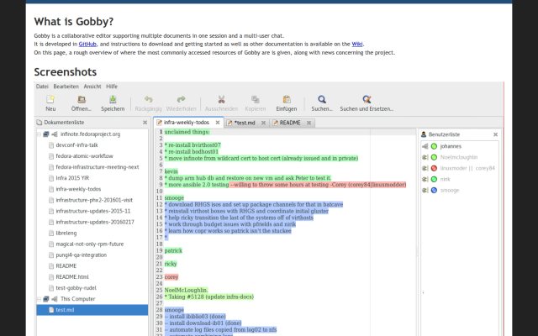Click the red color dot of linuxmoder
The image size is (538, 336).
pos(434,168)
